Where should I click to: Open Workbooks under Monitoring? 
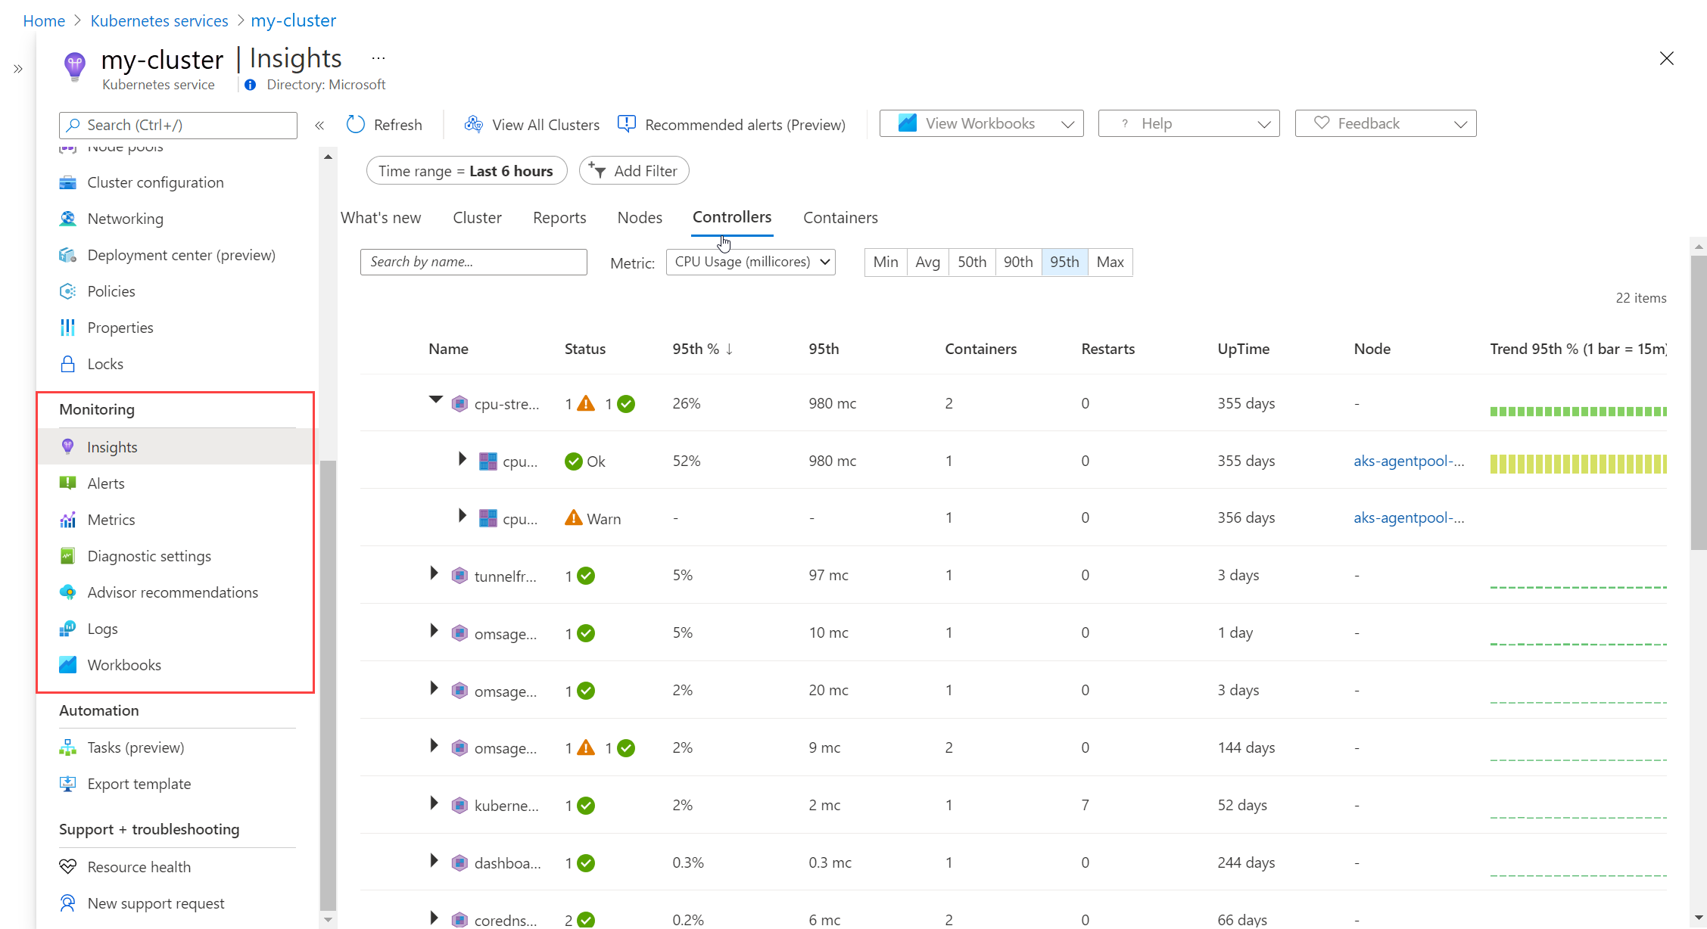[x=123, y=665]
